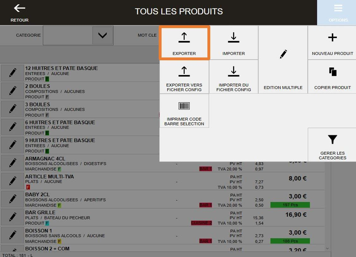This screenshot has width=356, height=257.
Task: Click the 8,00 € price of ARTICLE MULTI-TVA
Action: pos(298,178)
